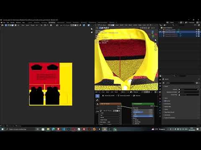Open the notification center in system tray
Screen dimensions: 201x150
(198, 129)
